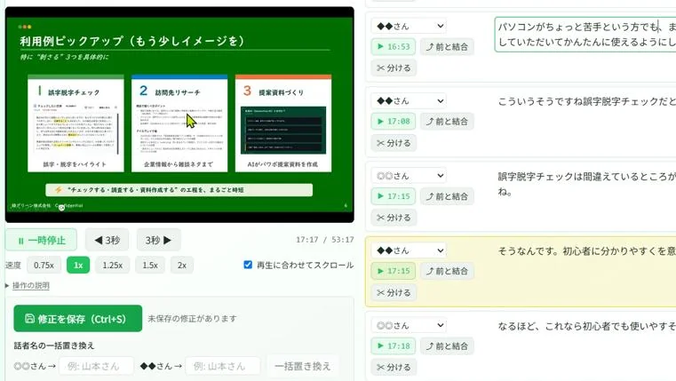Toggle 再生に合わせてスクロール checkbox
Screen dimensions: 676x381
(x=248, y=265)
